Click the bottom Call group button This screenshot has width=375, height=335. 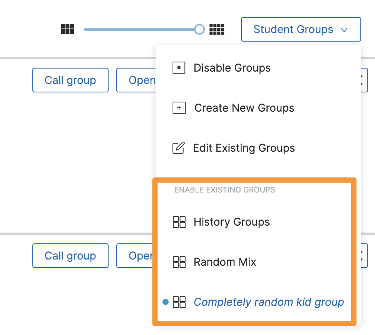tap(70, 256)
